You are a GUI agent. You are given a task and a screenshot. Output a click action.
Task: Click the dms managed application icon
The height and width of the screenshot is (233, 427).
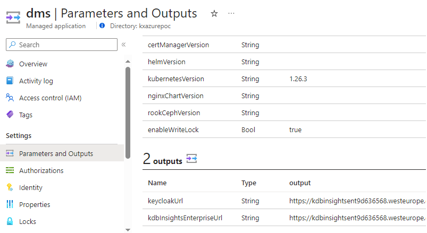click(x=13, y=18)
